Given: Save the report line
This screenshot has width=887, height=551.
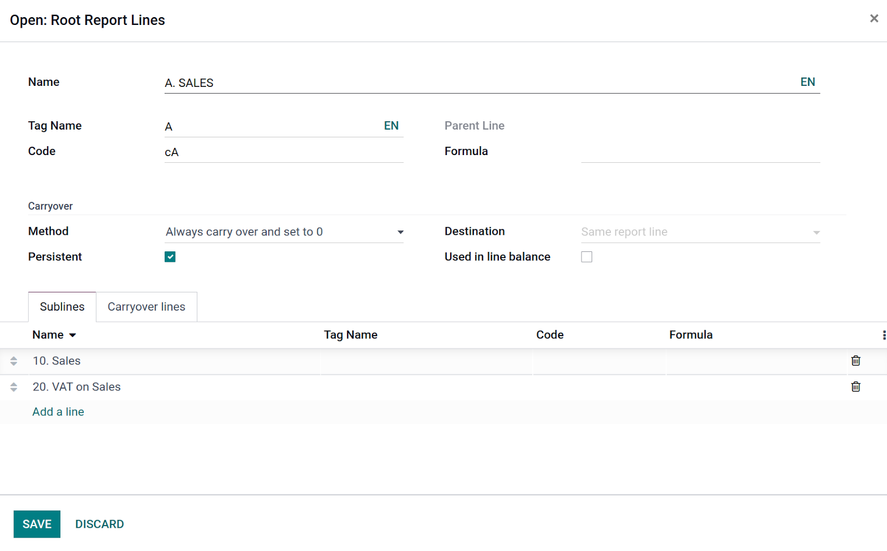Looking at the screenshot, I should tap(37, 524).
